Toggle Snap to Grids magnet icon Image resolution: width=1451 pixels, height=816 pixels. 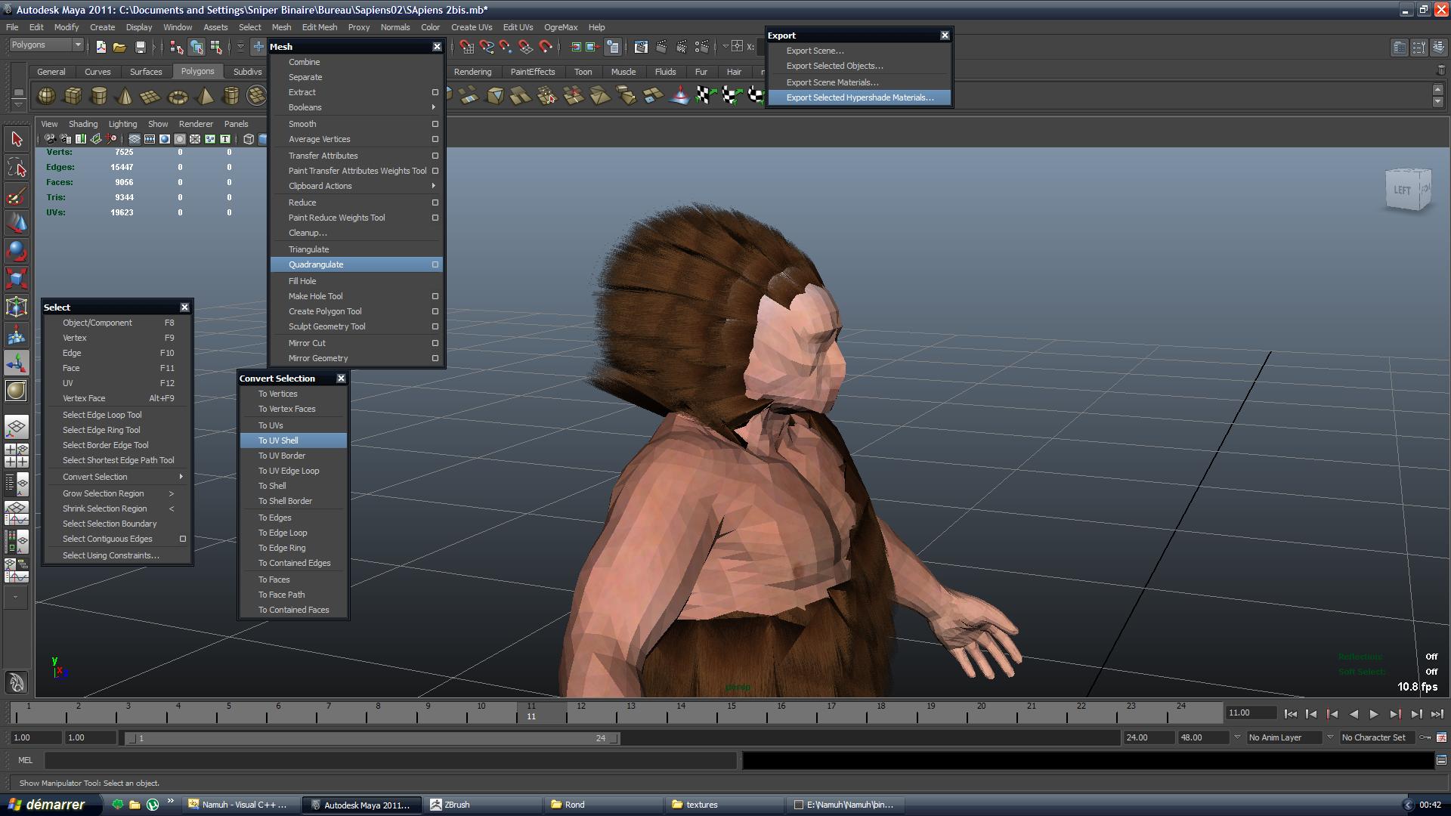[x=467, y=47]
